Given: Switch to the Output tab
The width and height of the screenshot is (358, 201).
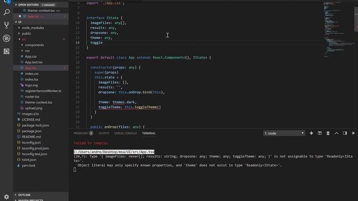Looking at the screenshot, I should point(104,133).
